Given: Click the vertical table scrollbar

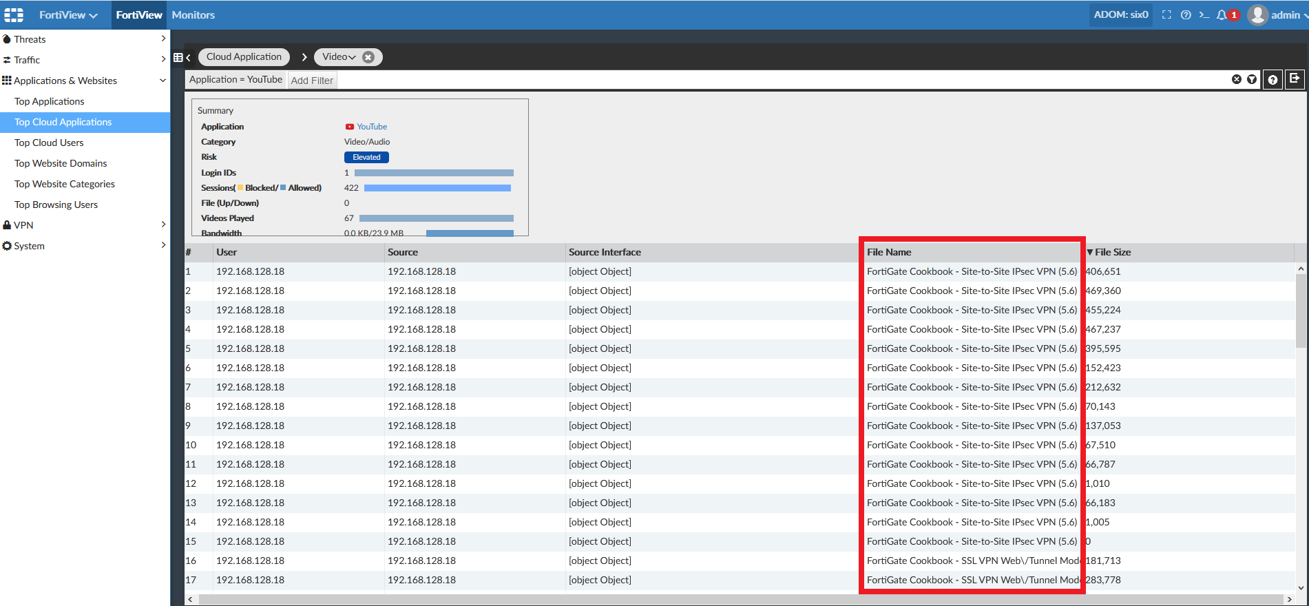Looking at the screenshot, I should click(1301, 311).
